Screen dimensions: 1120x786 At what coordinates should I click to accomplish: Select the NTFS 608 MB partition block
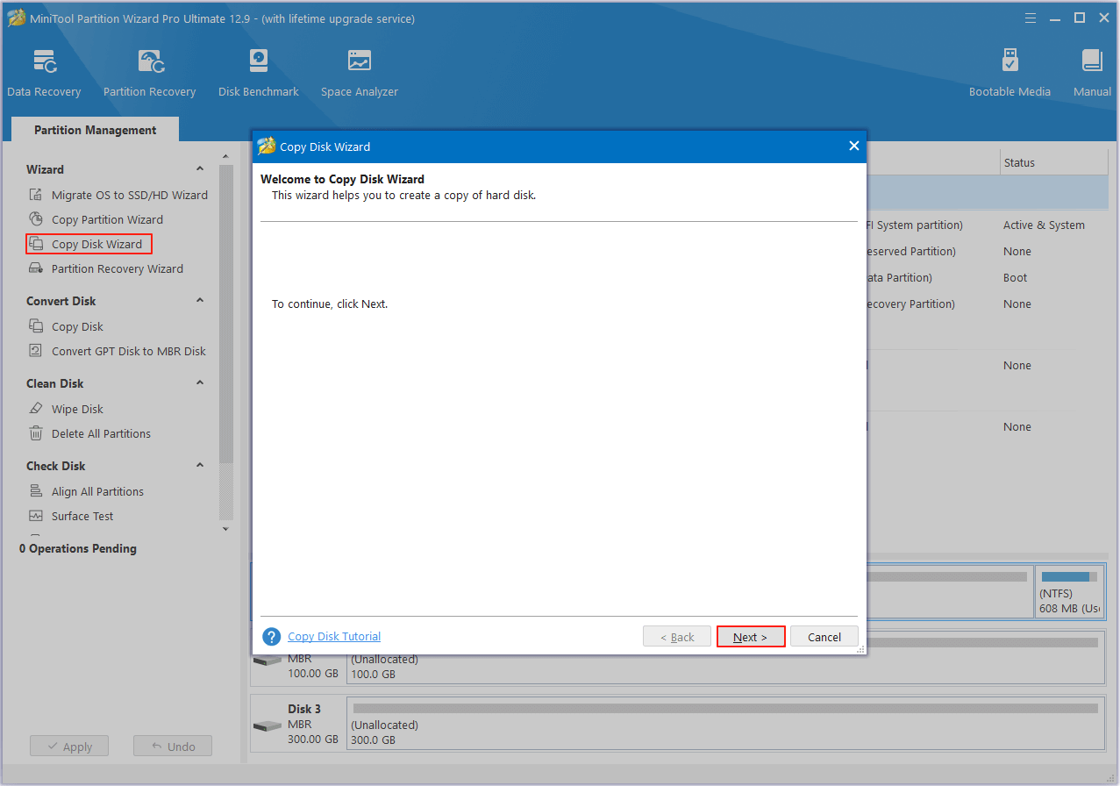tap(1069, 592)
